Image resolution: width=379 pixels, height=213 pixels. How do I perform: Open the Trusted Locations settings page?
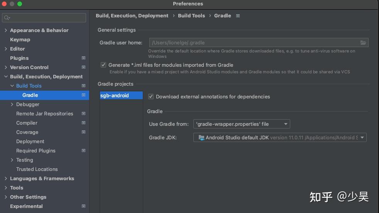coord(37,169)
